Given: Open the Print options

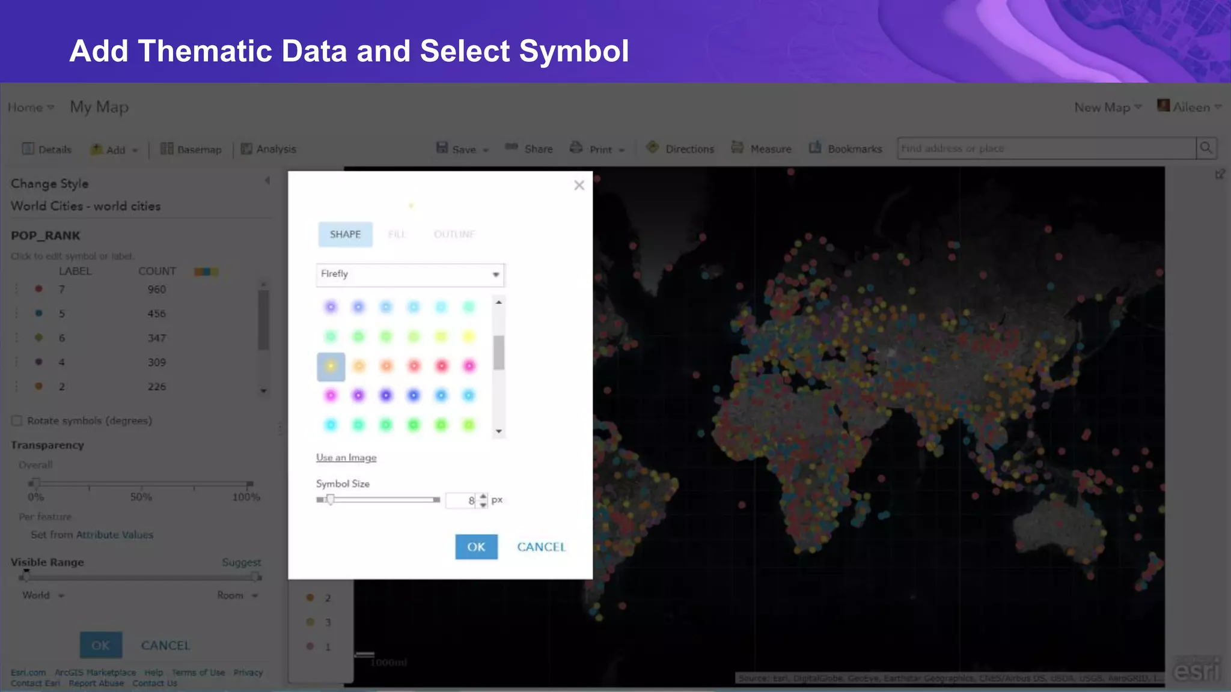Looking at the screenshot, I should (x=597, y=148).
